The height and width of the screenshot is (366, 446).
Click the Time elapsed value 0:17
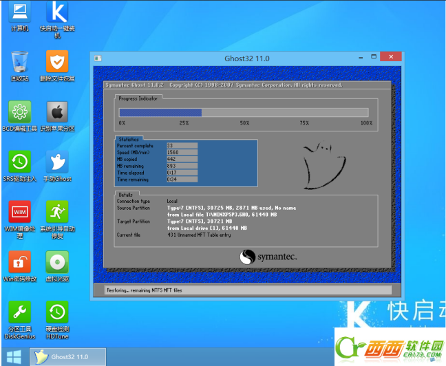tap(182, 173)
